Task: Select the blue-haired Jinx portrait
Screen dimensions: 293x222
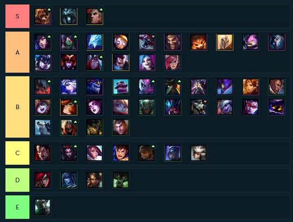Action: click(x=147, y=63)
